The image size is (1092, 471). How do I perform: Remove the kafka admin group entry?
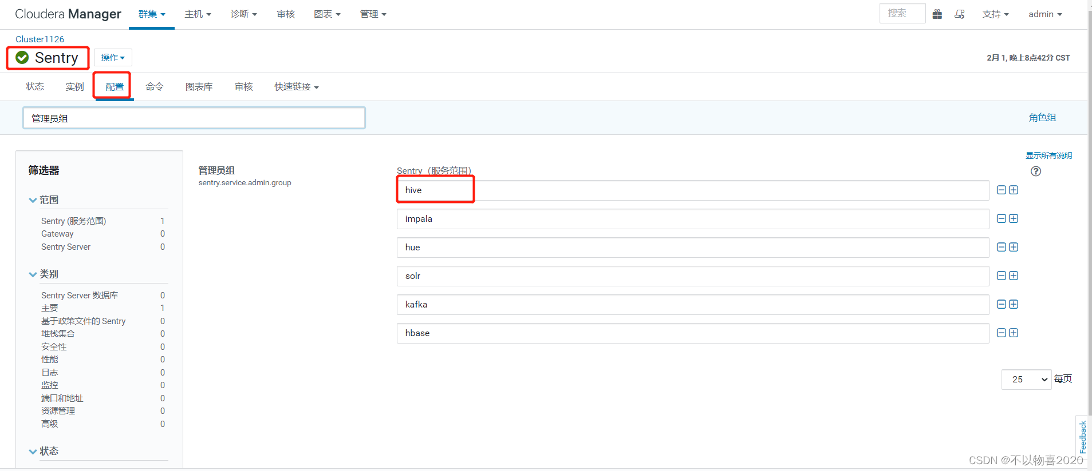pyautogui.click(x=1002, y=304)
